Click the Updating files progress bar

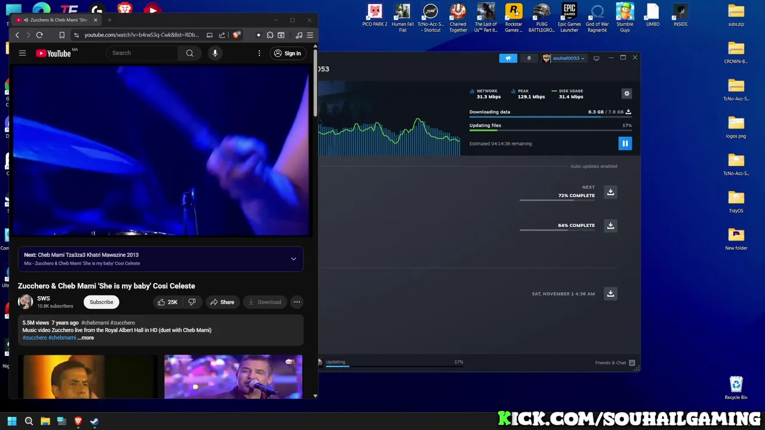[550, 130]
